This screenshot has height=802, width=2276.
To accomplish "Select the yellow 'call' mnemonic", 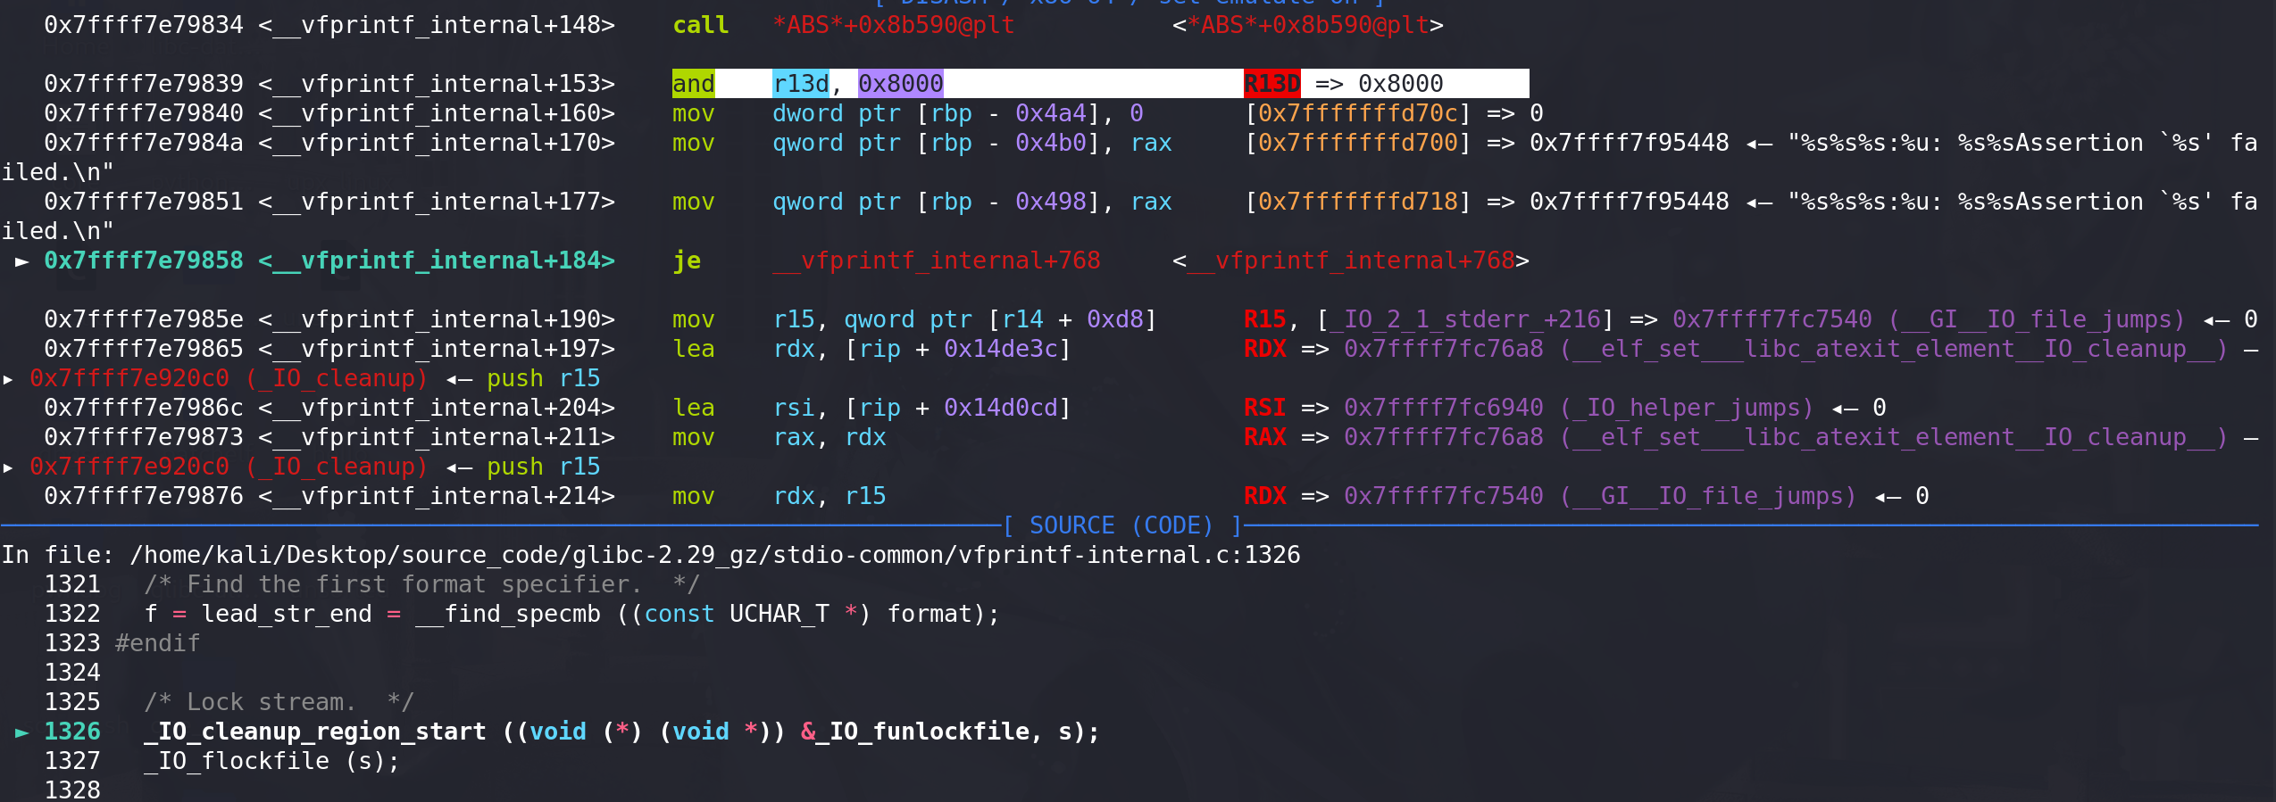I will (701, 25).
